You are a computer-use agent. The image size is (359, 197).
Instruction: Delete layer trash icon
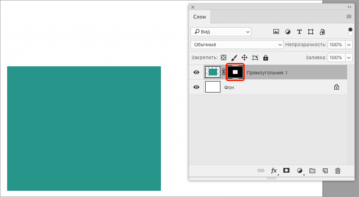tap(338, 171)
